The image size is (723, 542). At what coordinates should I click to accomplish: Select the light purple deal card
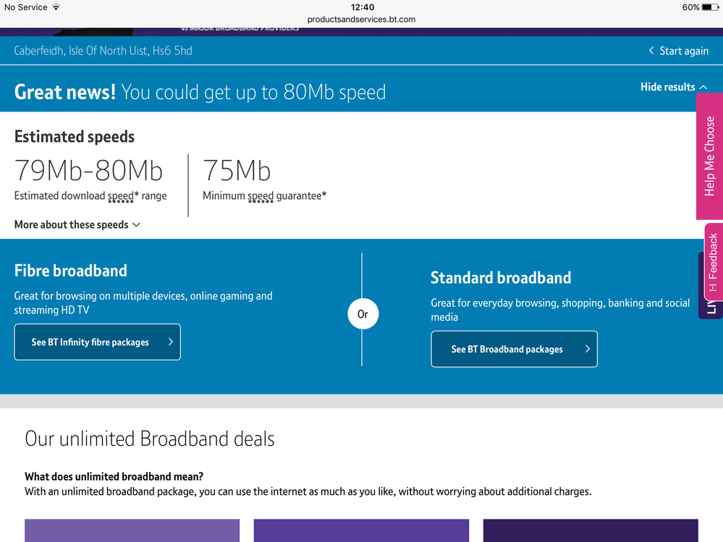click(x=132, y=530)
